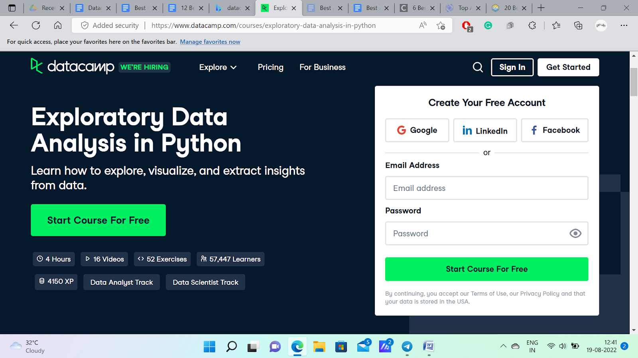Open the browser profile avatar
638x358 pixels.
(601, 25)
